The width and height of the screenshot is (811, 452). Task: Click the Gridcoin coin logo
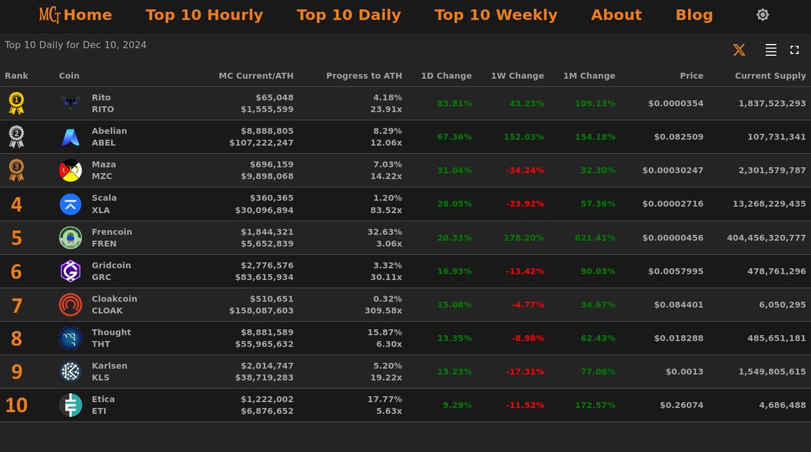pos(70,271)
